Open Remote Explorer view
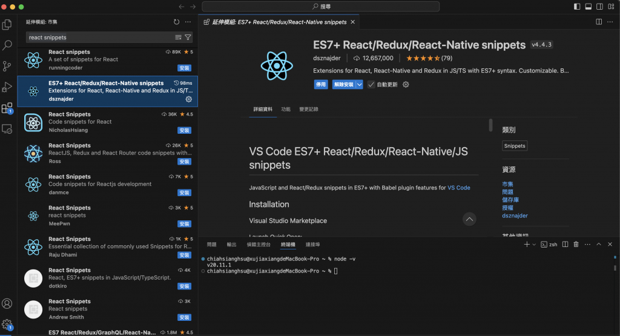This screenshot has height=336, width=620. [7, 129]
